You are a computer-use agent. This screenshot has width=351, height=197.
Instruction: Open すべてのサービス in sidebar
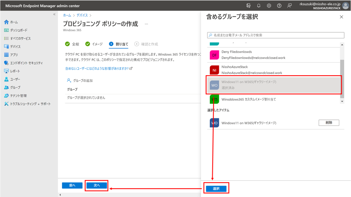[x=17, y=38]
